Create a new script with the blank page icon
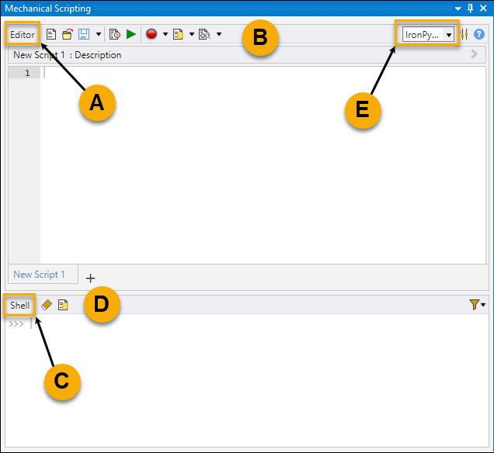Screen dimensions: 494x453 pos(51,34)
